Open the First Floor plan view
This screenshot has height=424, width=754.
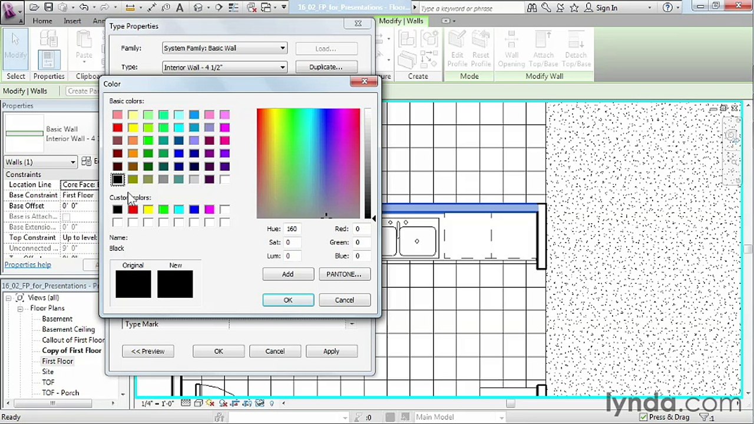[x=57, y=361]
